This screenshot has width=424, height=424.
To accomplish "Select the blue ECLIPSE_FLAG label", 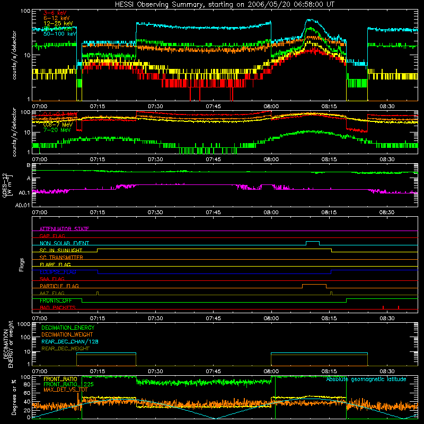I will pyautogui.click(x=58, y=272).
